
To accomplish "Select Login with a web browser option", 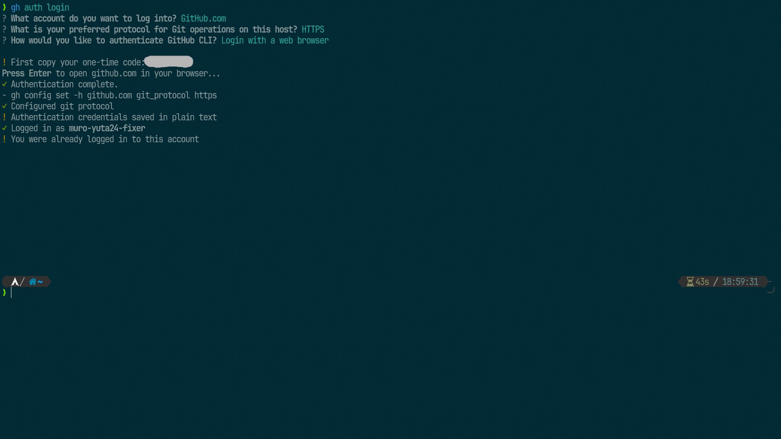I will (275, 40).
